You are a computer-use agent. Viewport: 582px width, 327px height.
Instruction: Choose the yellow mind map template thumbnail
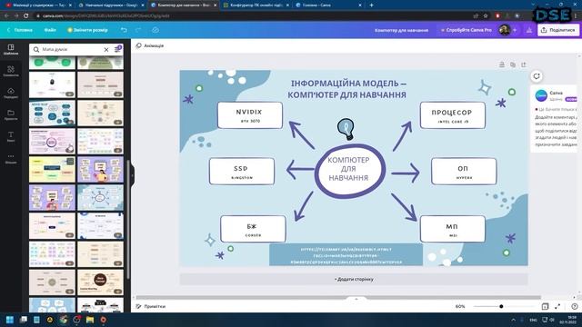coord(52,170)
